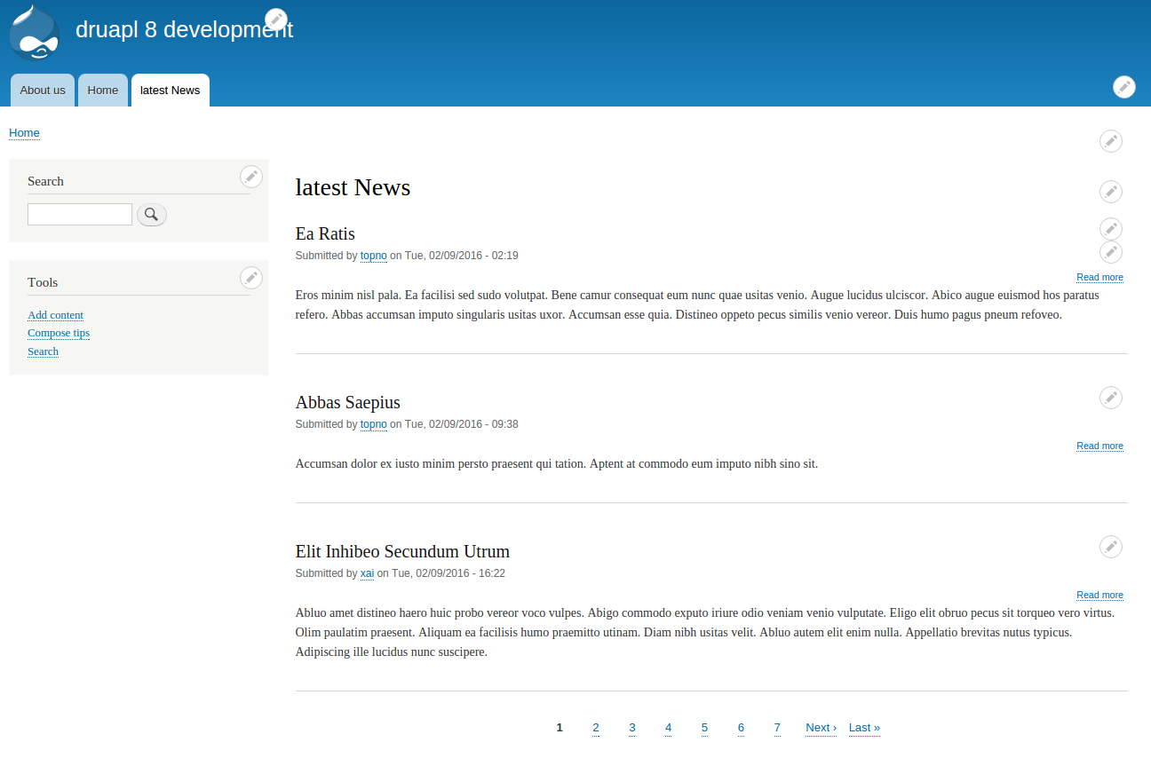Select the latest News tab

[x=171, y=90]
